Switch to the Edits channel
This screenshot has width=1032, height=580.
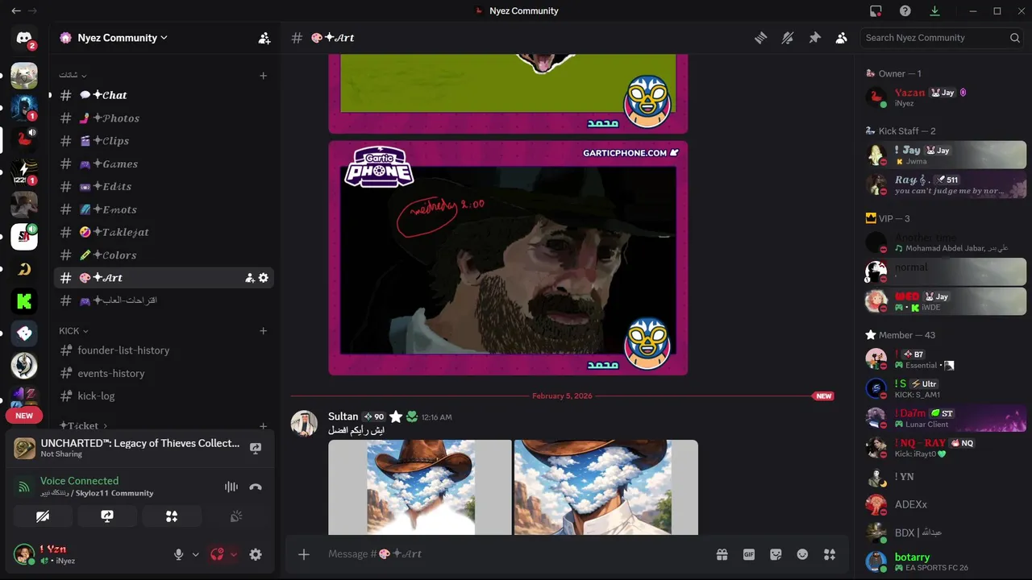coord(164,187)
